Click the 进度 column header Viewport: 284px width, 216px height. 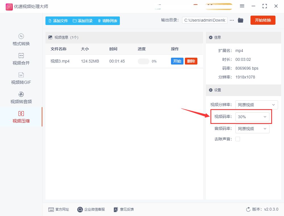(x=142, y=49)
